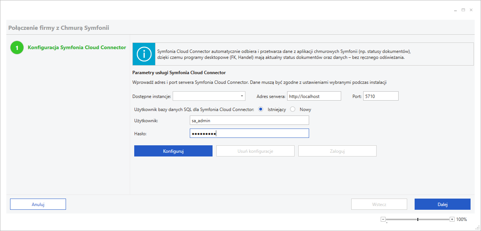This screenshot has width=481, height=231.
Task: Close the window with X
Action: [x=471, y=10]
